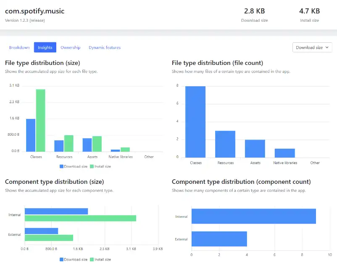Image resolution: width=337 pixels, height=271 pixels.
Task: Click the app name com.spotify.music
Action: (34, 11)
